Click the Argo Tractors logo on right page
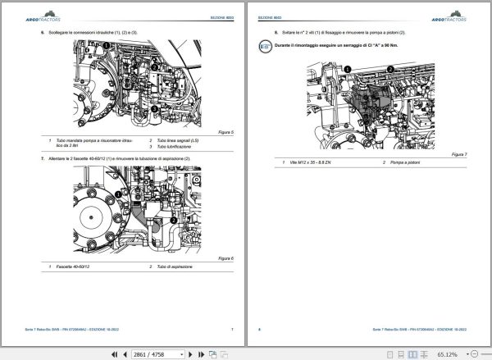This screenshot has height=360, width=492. click(x=449, y=16)
